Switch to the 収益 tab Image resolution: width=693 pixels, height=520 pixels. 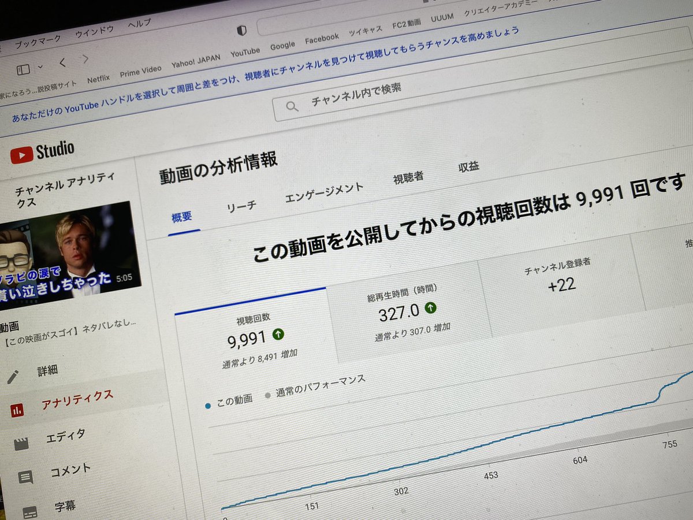coord(468,168)
